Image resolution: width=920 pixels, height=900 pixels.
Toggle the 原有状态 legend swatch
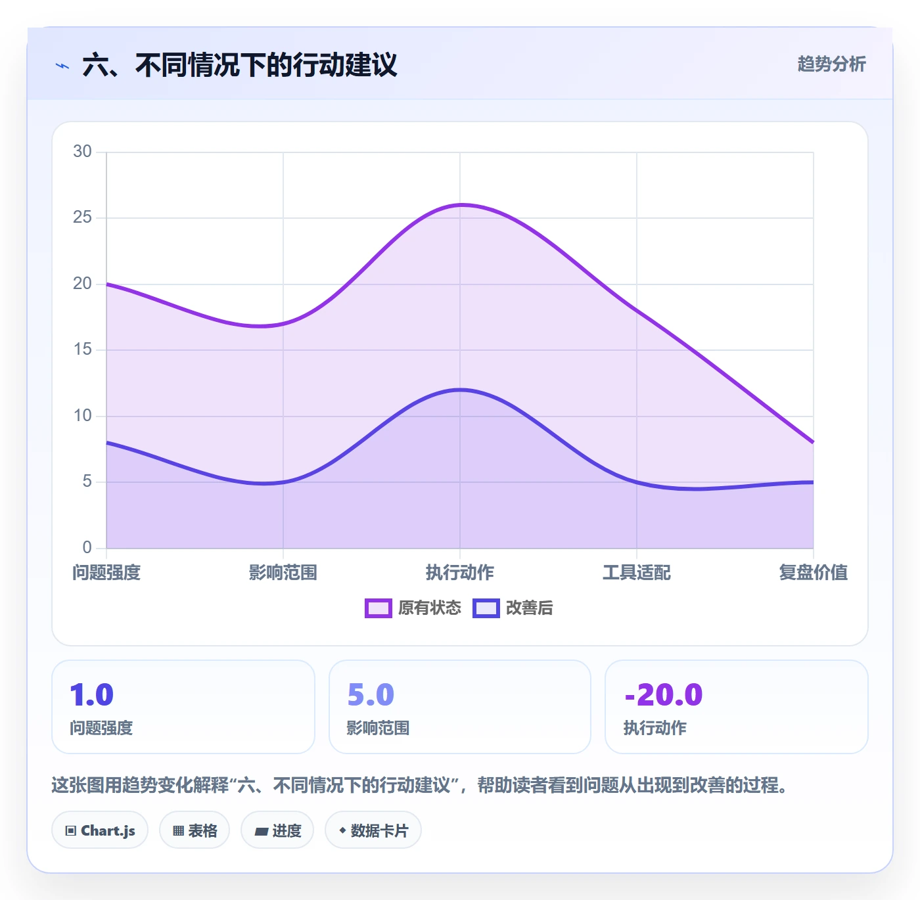pos(378,608)
